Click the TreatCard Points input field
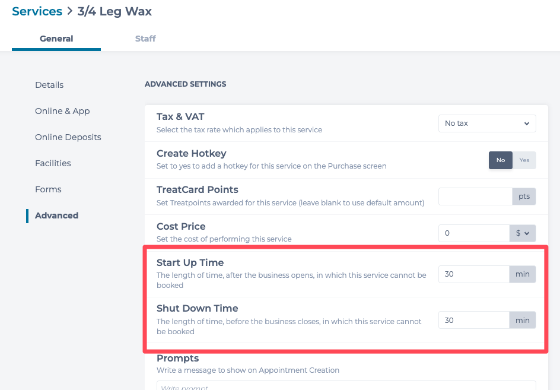The width and height of the screenshot is (560, 390). click(x=475, y=196)
